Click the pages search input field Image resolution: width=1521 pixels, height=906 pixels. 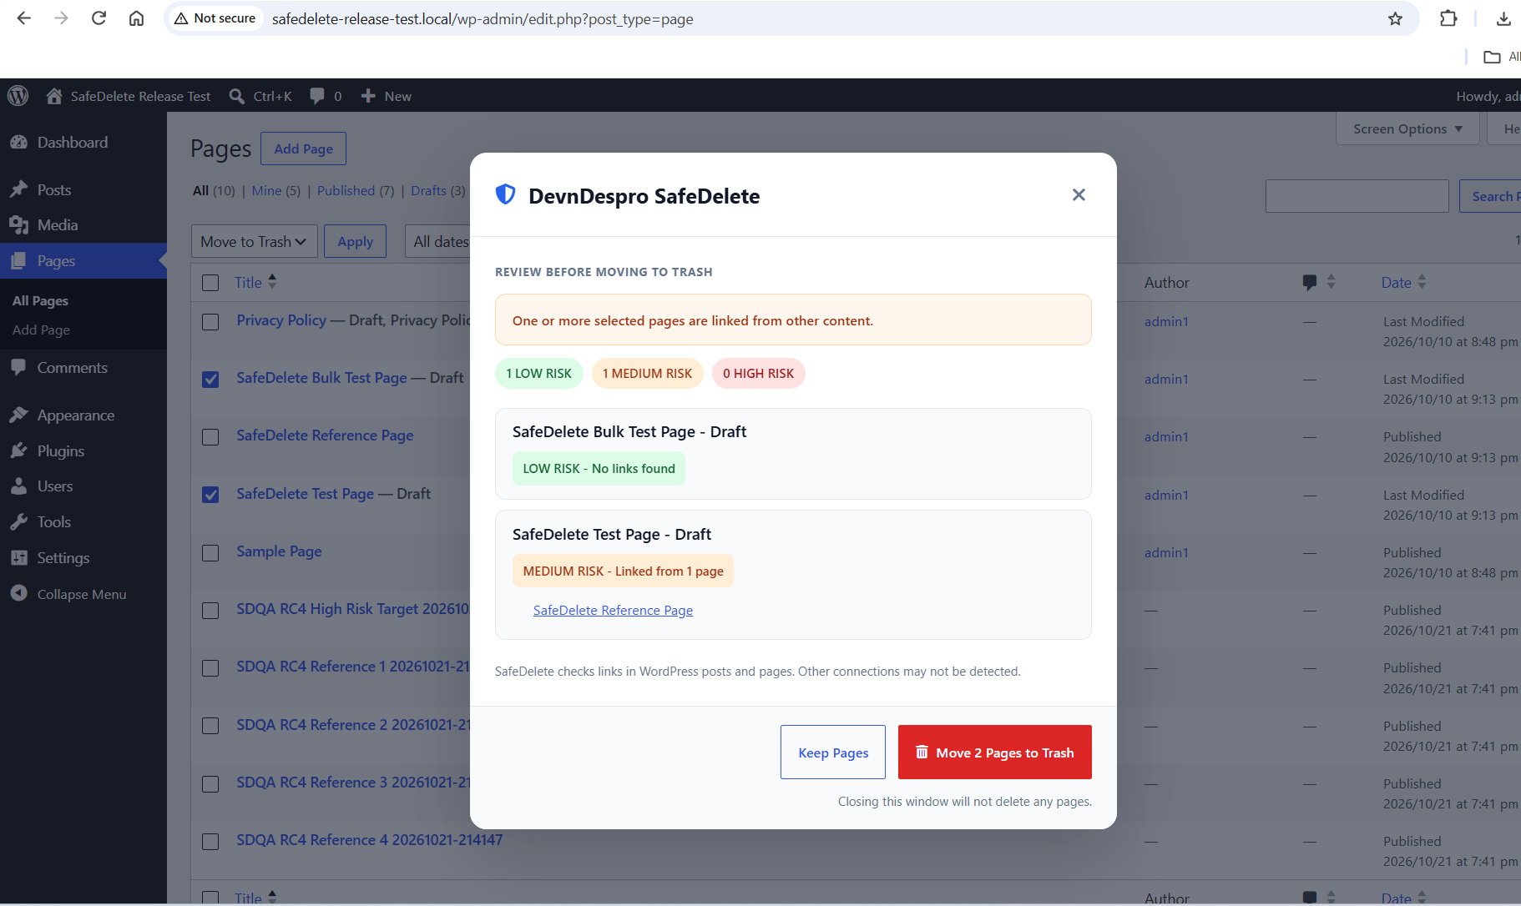(x=1357, y=196)
